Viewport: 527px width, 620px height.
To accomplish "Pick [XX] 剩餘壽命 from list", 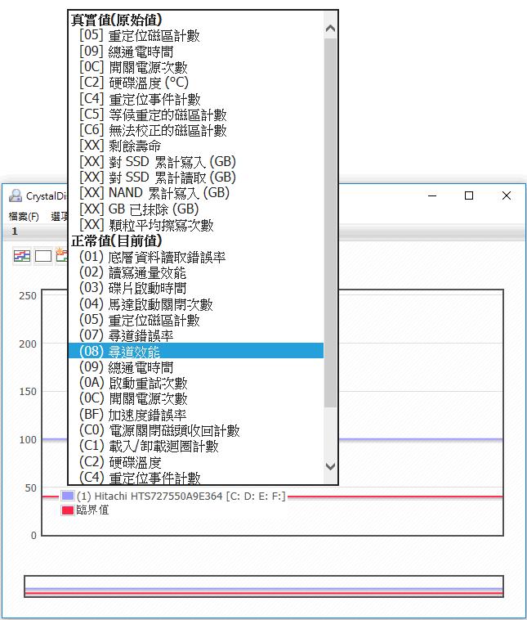I will click(196, 146).
